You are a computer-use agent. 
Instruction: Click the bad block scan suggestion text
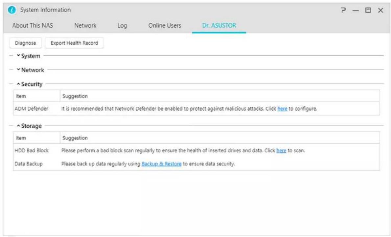click(x=183, y=150)
